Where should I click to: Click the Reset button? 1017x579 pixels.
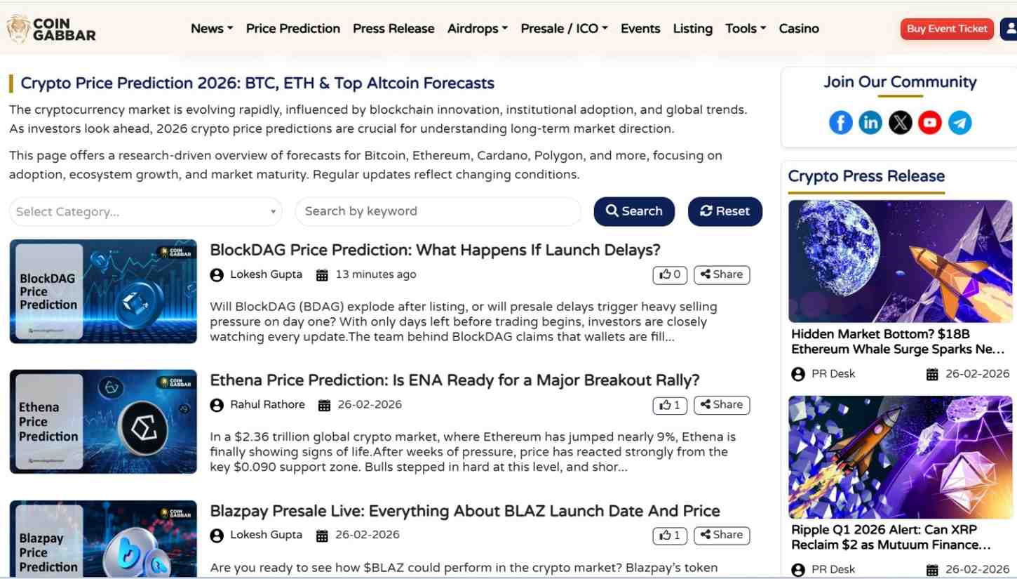725,211
